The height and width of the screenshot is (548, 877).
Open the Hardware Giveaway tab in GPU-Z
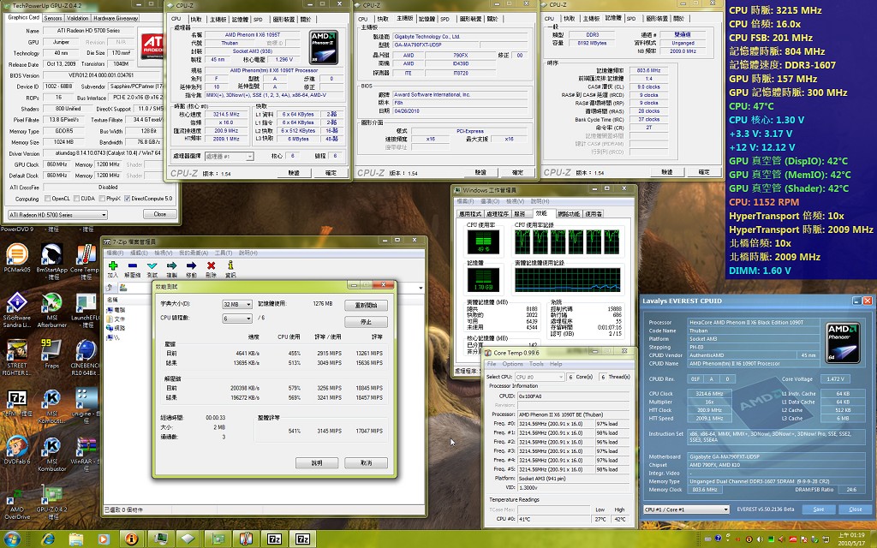pos(116,18)
